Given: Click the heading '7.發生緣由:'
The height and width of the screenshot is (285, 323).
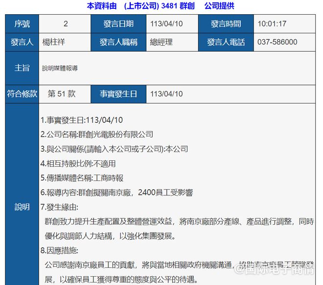Looking at the screenshot, I should (59, 207).
